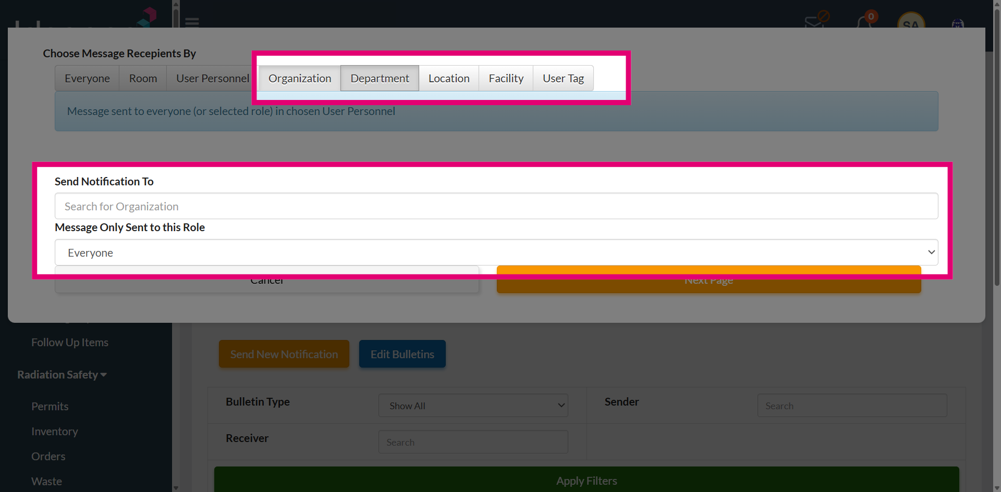Click Send New Notification button
Screen dimensions: 1001x492
284,354
